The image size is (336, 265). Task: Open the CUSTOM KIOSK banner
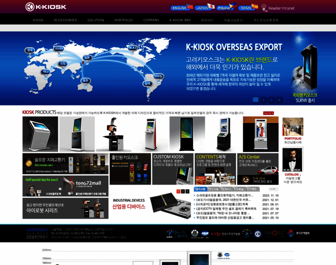click(x=173, y=169)
